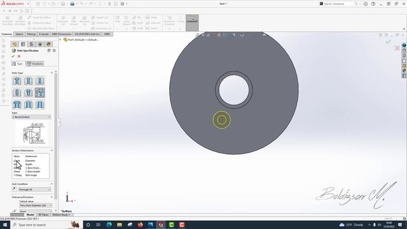
Task: Open the Through All end condition dropdown
Action: pos(34,190)
